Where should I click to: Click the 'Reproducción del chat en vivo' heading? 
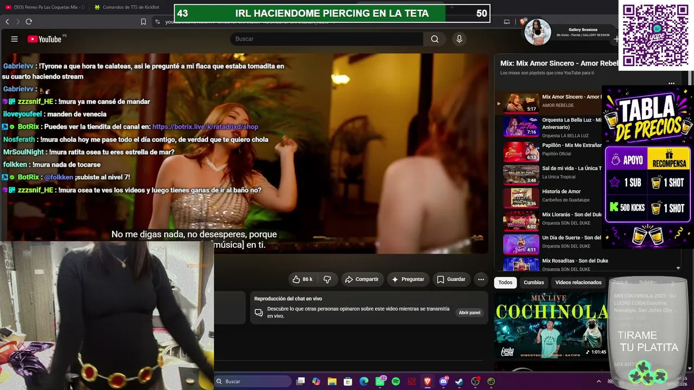pos(288,299)
